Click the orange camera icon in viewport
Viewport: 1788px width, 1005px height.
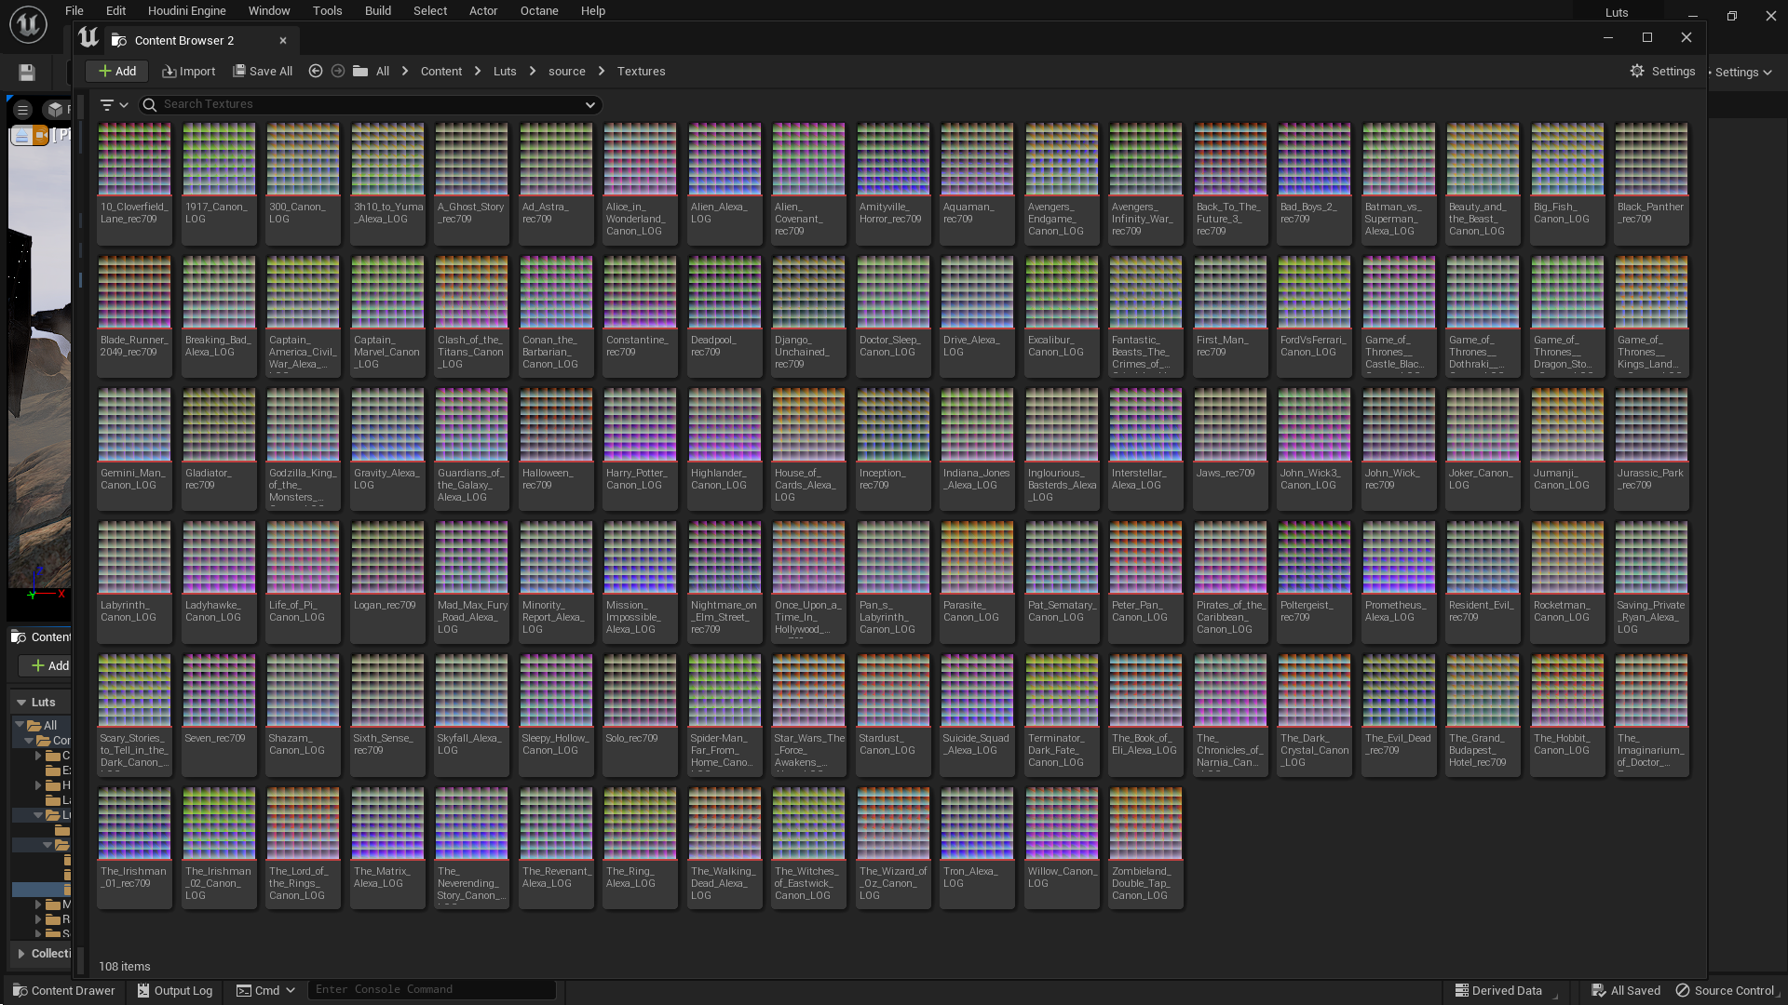[x=41, y=136]
